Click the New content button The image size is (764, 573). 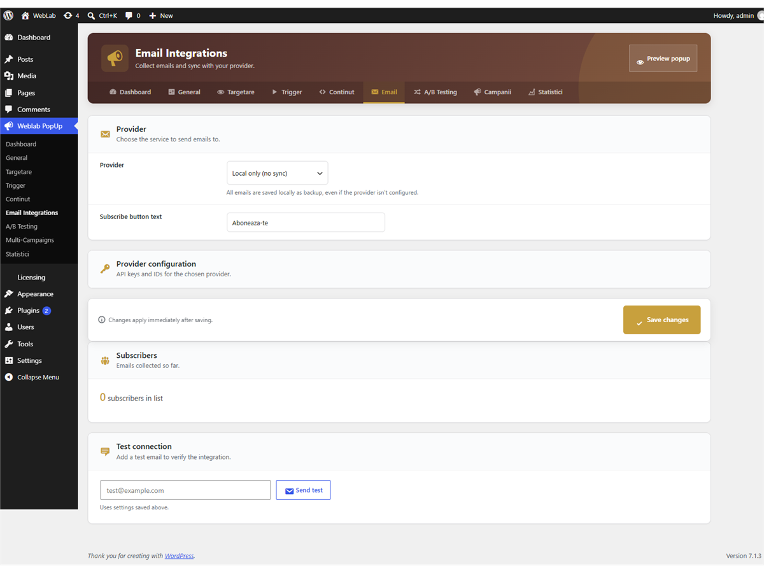[161, 15]
